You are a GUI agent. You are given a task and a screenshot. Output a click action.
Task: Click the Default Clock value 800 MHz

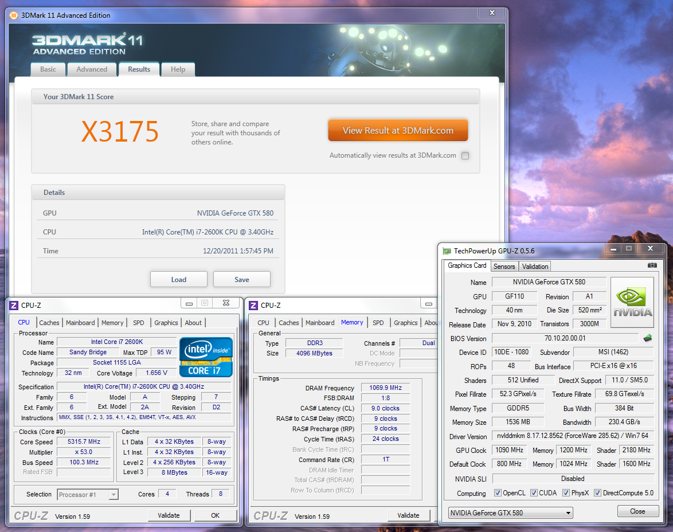point(509,464)
